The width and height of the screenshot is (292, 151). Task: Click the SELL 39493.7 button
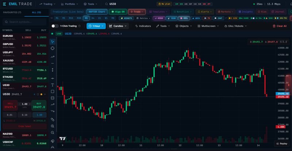point(10,105)
